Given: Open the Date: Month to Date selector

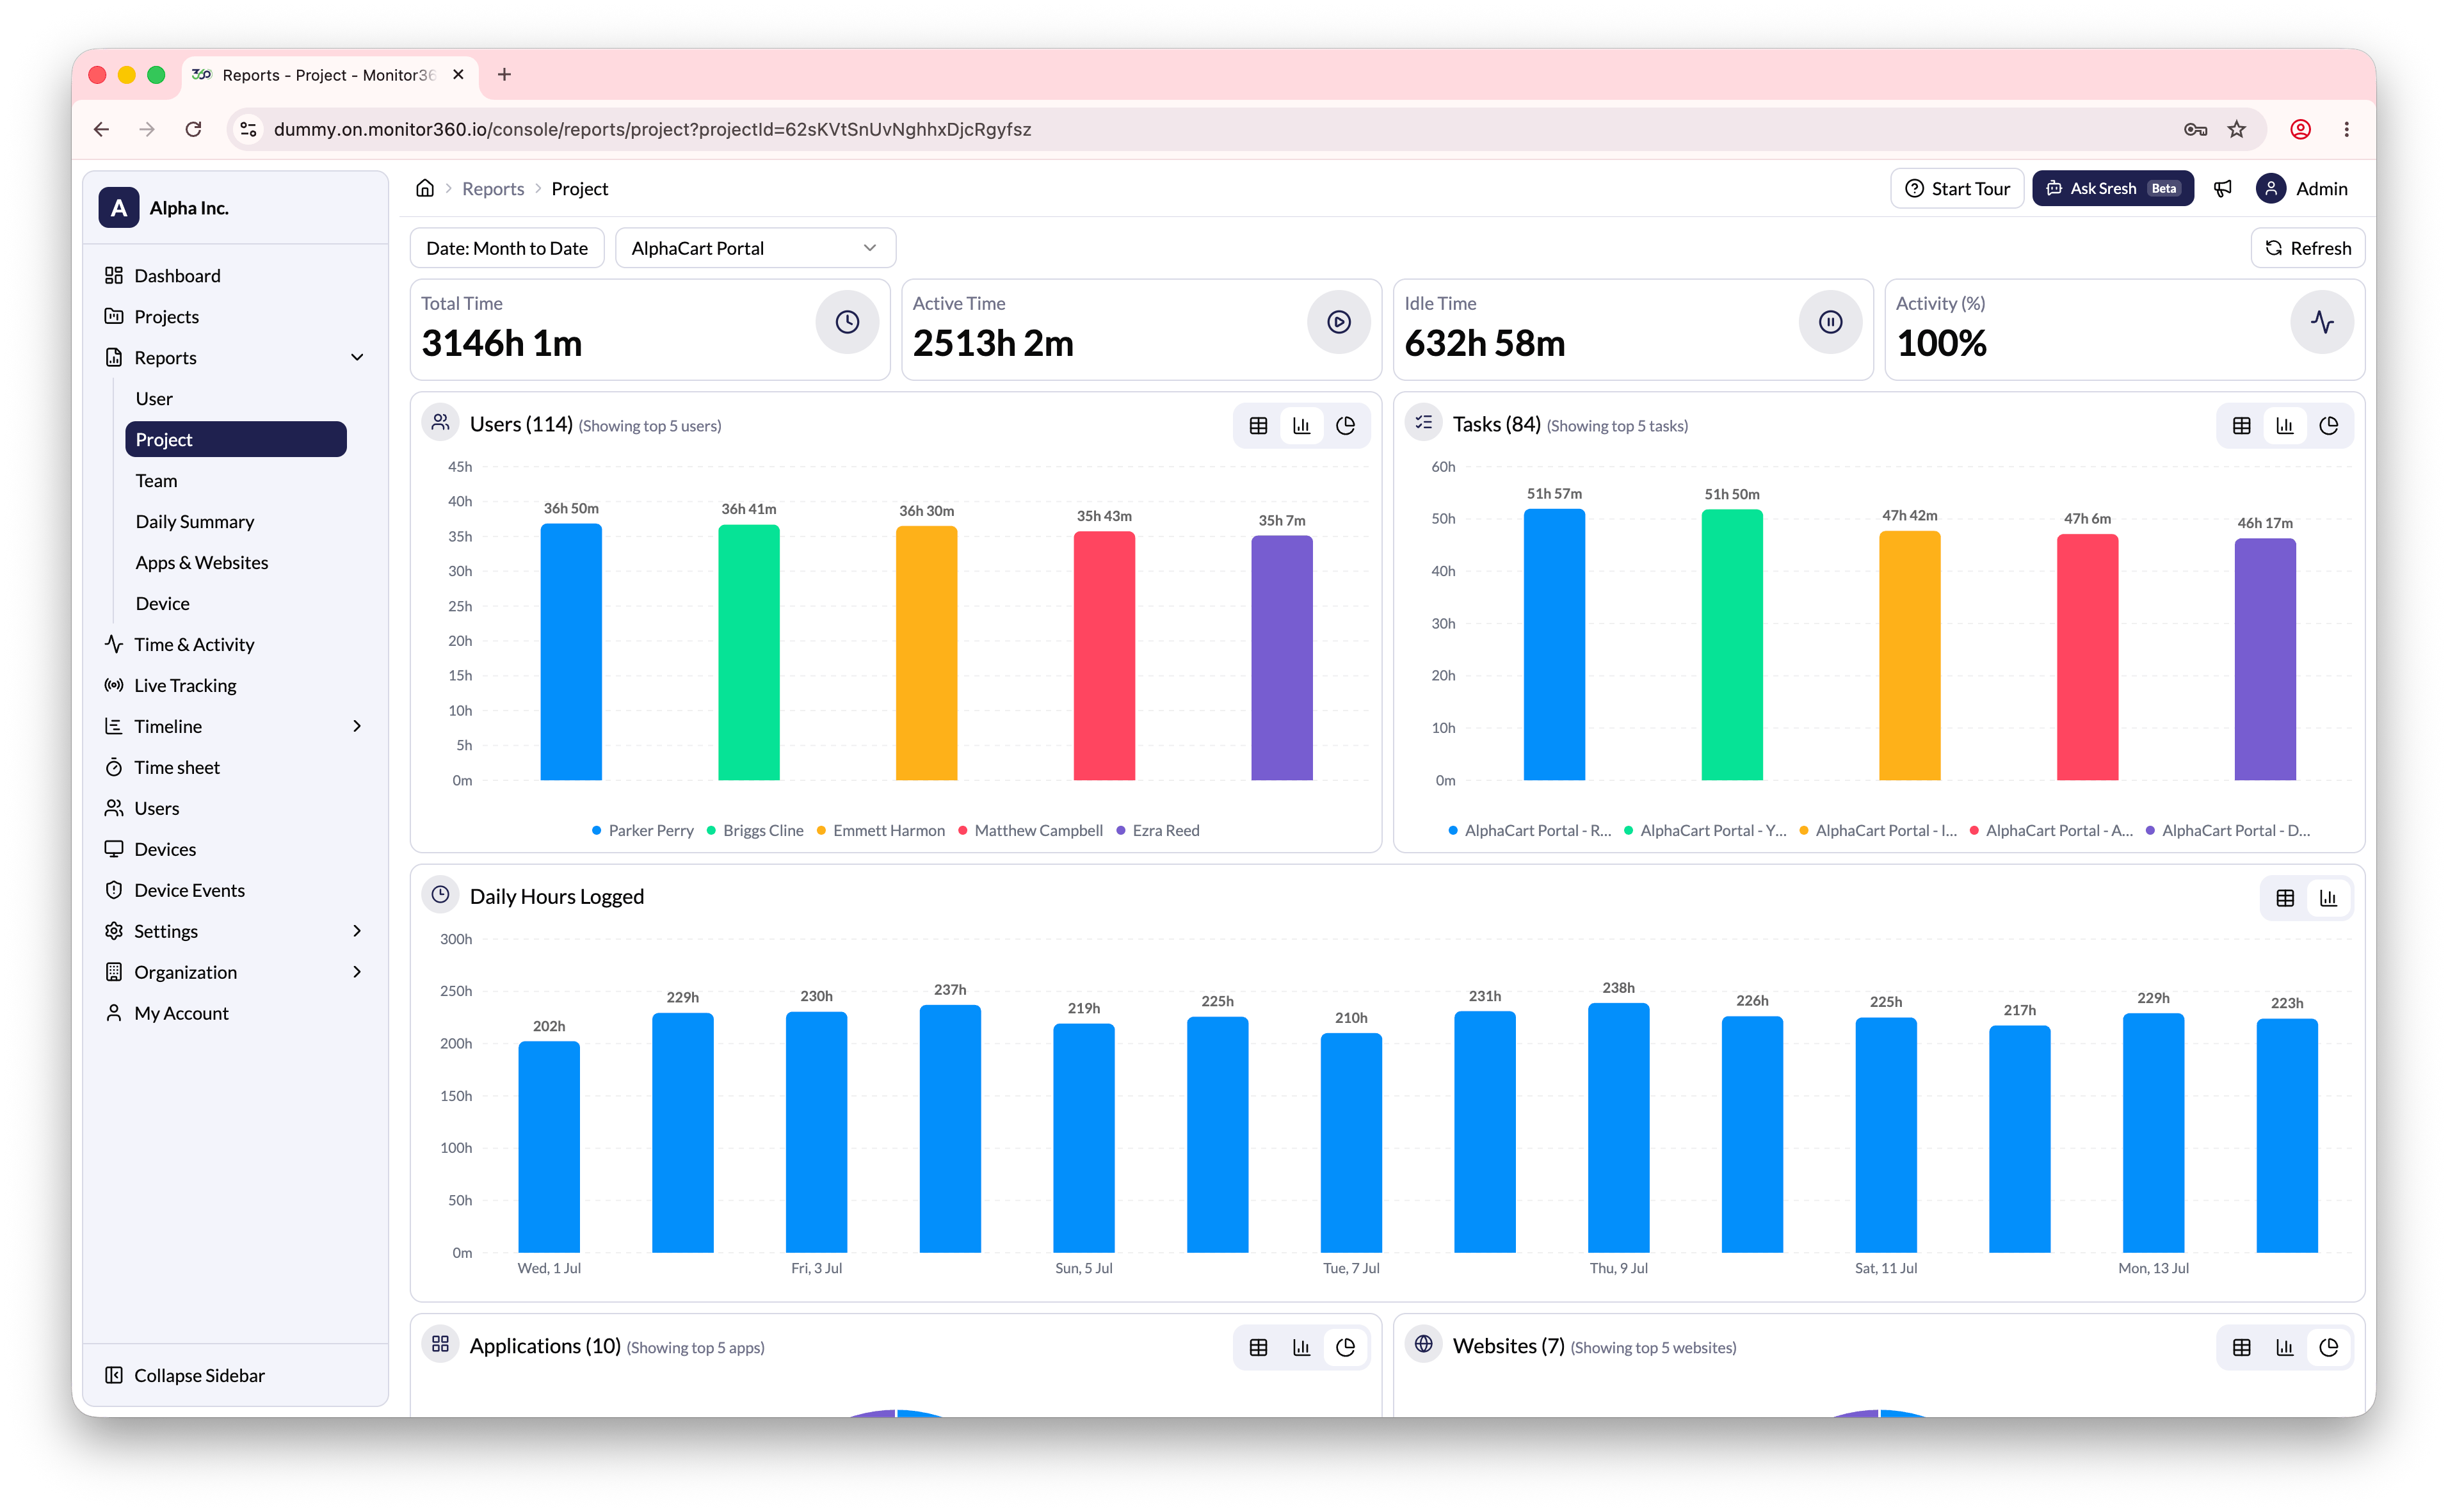Looking at the screenshot, I should 507,248.
